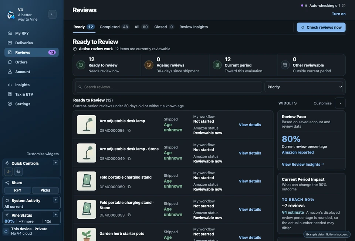
Task: Copy ASIN DEMO000055
Action: tap(129, 130)
